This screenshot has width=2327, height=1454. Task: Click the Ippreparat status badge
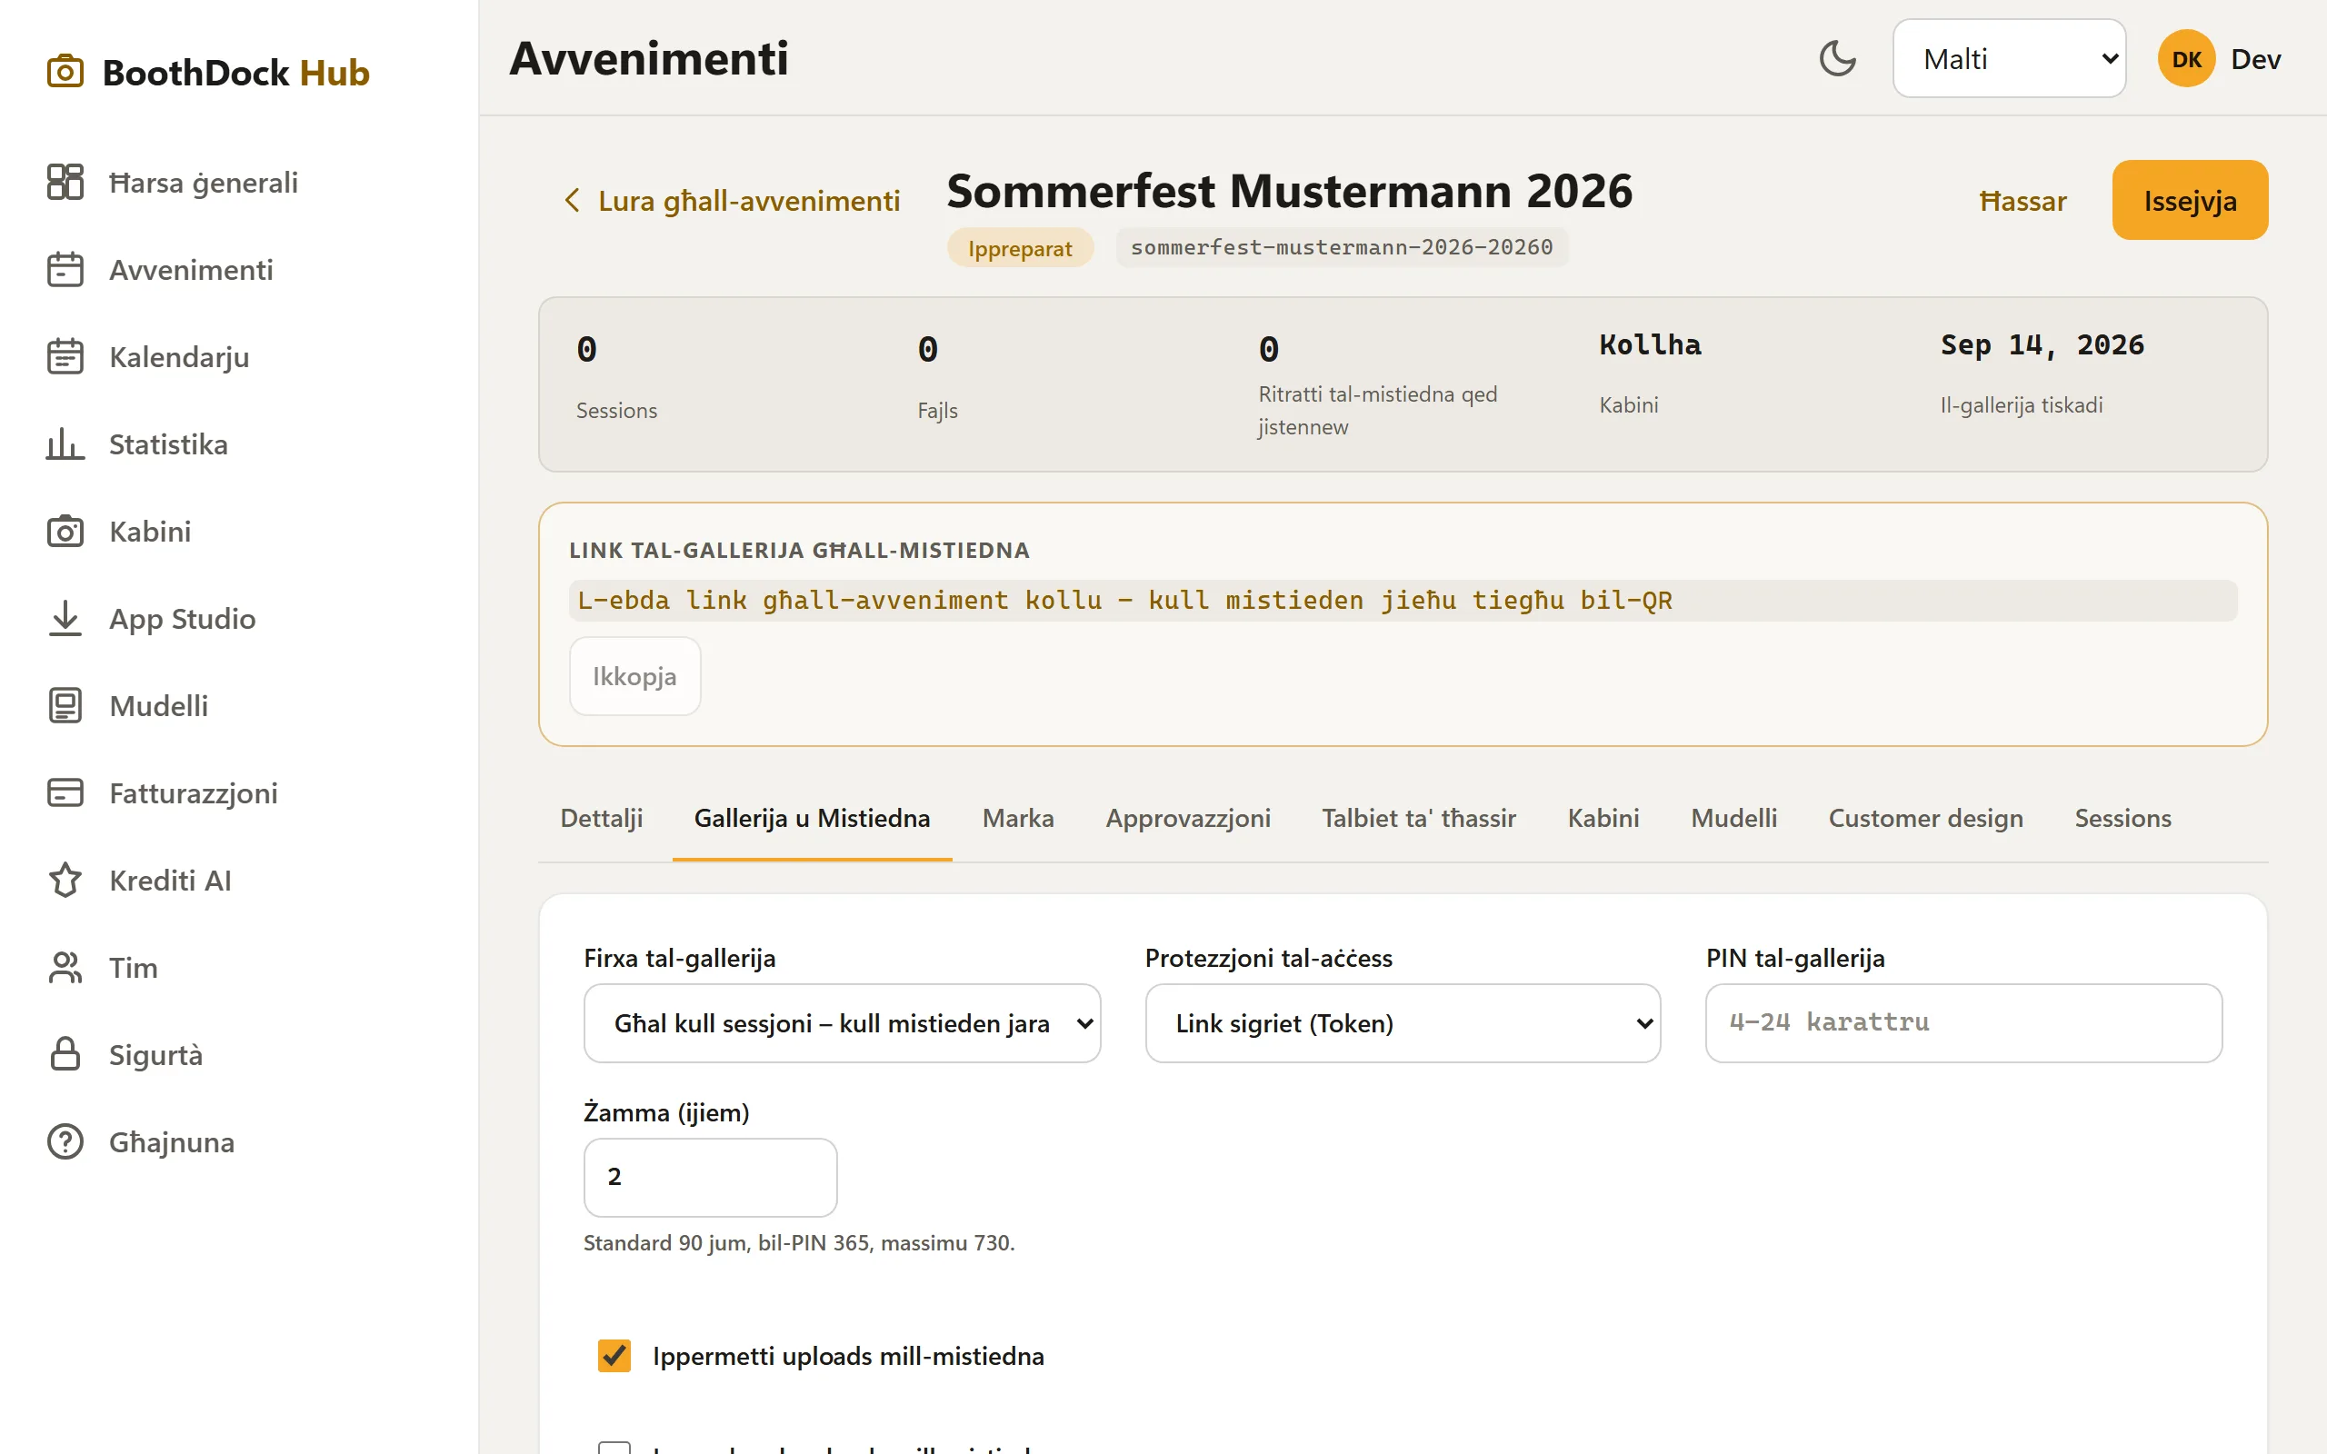click(x=1019, y=248)
